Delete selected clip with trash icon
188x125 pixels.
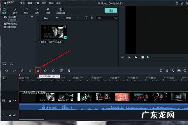click(x=22, y=71)
